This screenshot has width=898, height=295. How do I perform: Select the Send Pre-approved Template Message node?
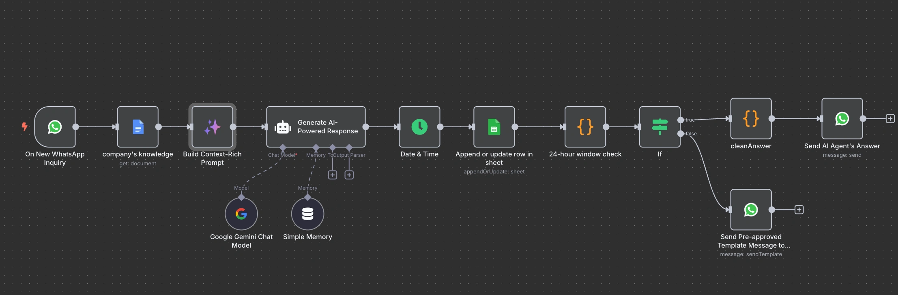tap(751, 209)
